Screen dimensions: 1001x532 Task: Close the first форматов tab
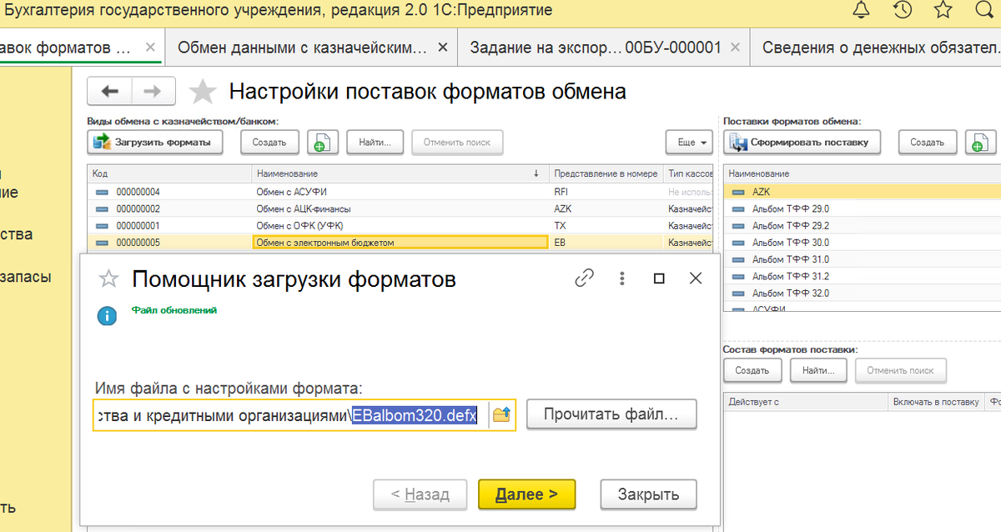(x=150, y=48)
